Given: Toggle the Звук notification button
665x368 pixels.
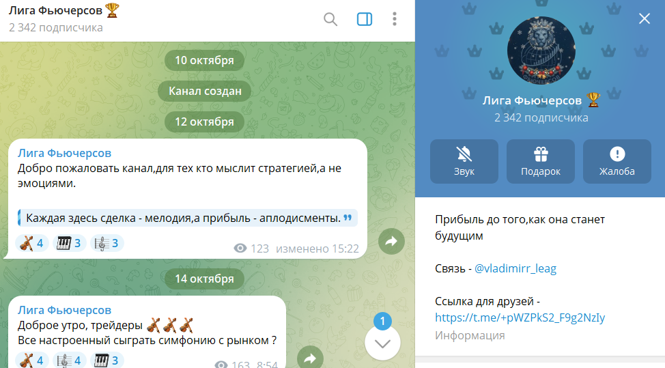Looking at the screenshot, I should [x=464, y=161].
